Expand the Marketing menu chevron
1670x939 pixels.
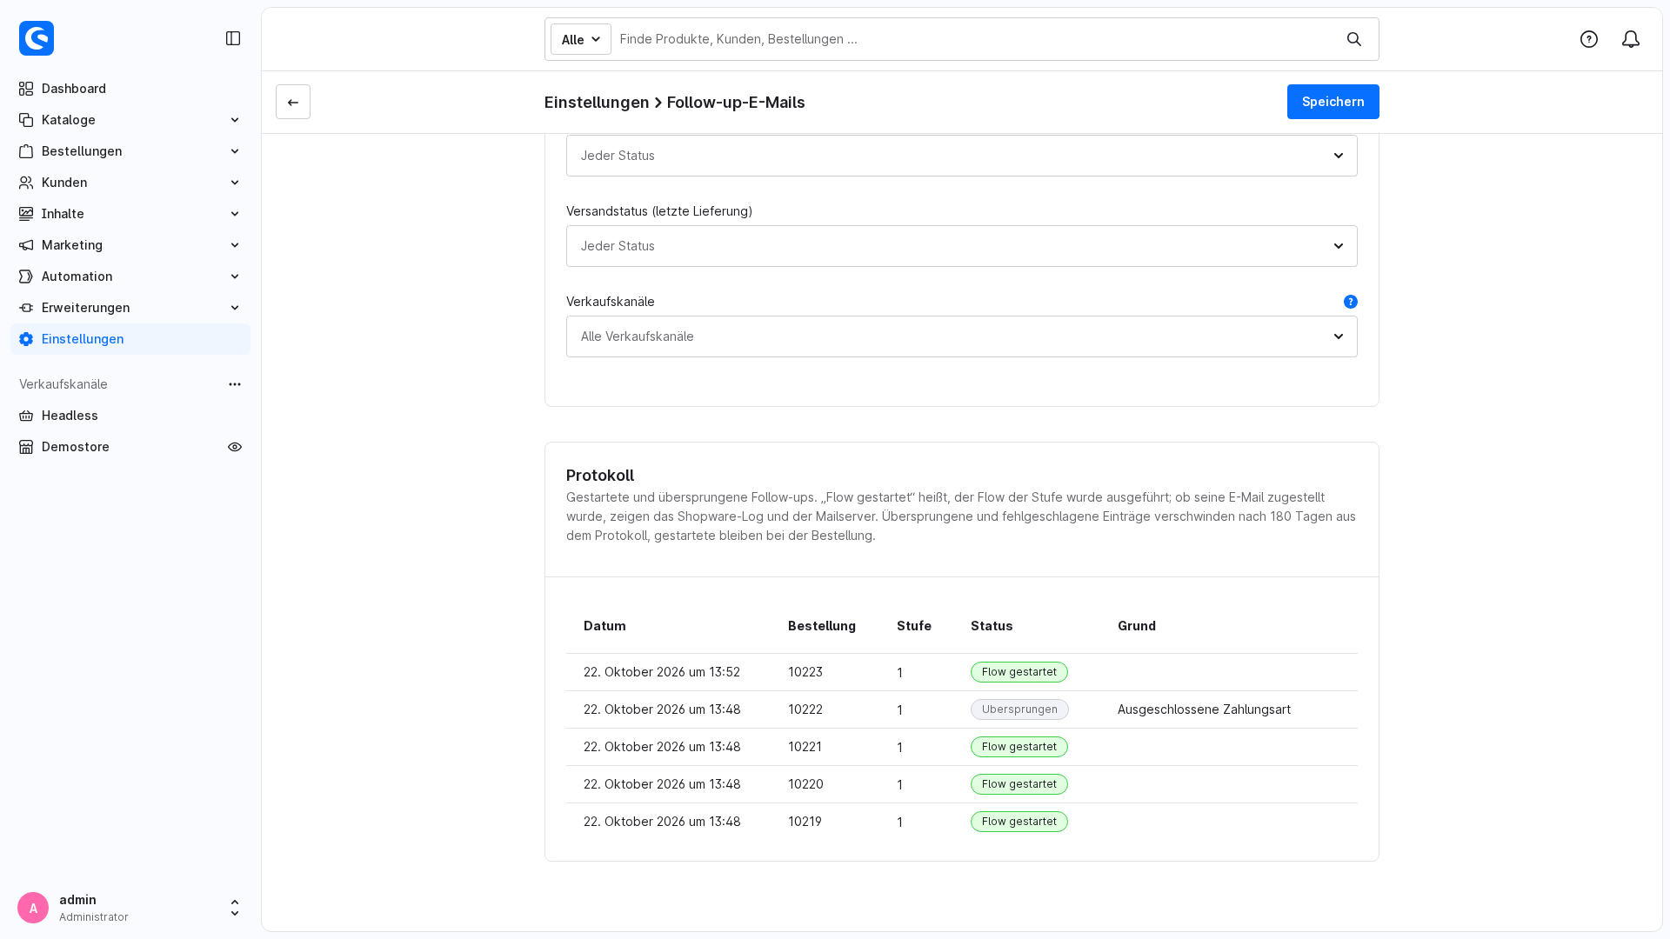pos(235,245)
